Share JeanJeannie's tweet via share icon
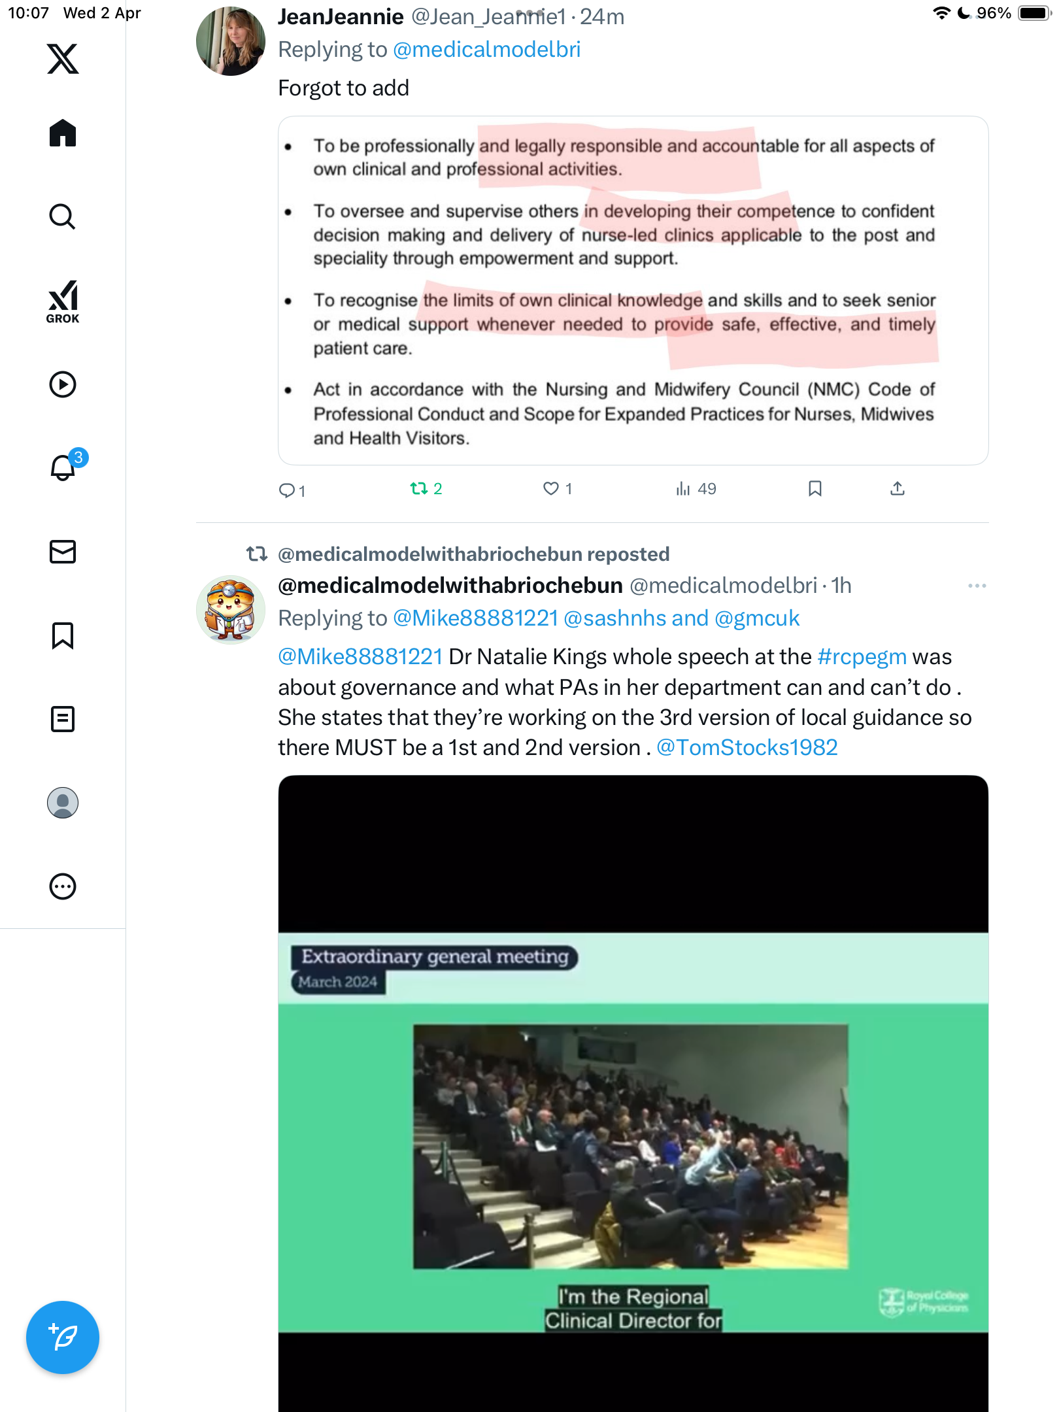The width and height of the screenshot is (1059, 1412). click(898, 488)
